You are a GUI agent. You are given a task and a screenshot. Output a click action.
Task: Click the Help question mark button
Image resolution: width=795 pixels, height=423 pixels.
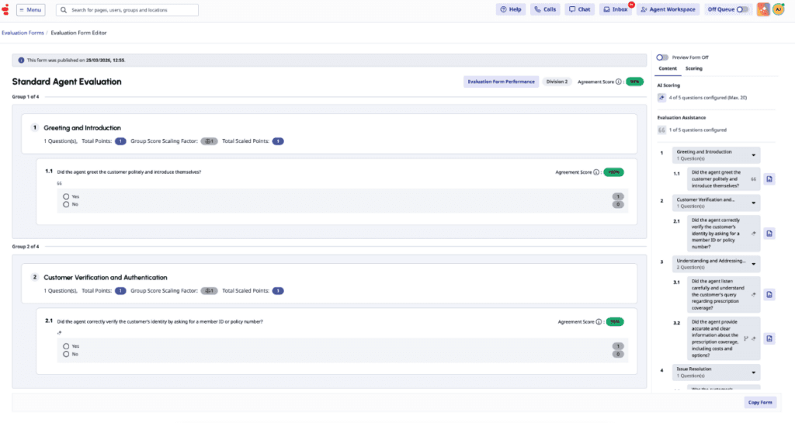pos(511,9)
